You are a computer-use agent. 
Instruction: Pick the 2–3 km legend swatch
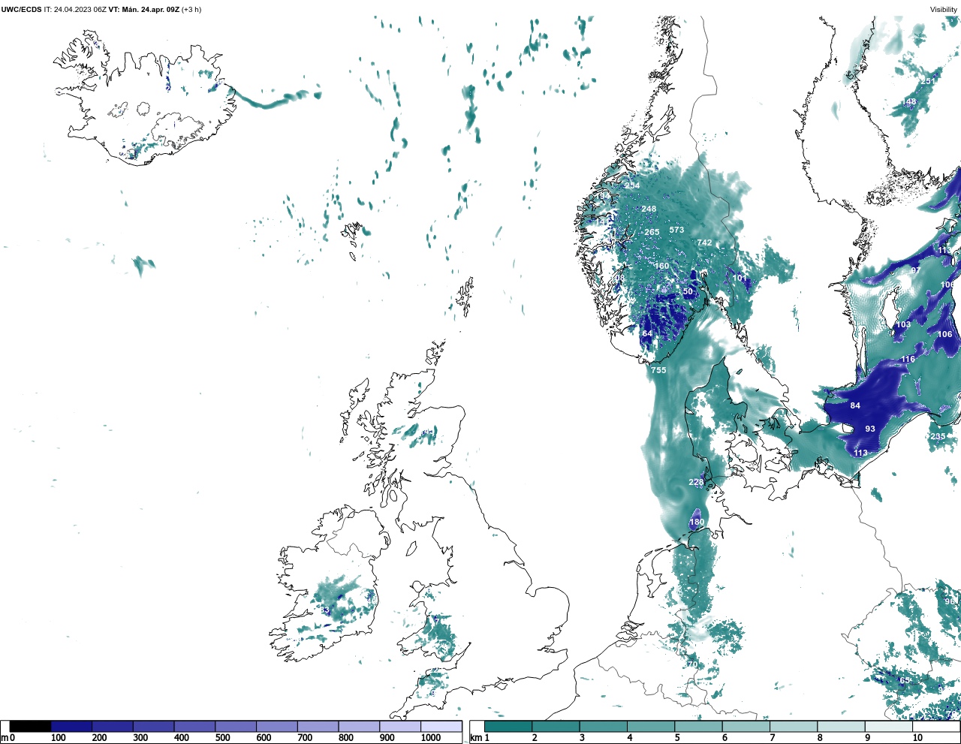coord(556,727)
